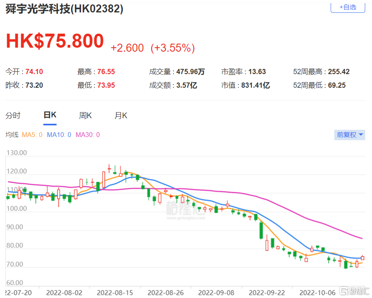Click the 2022-08-02 date axis label
The width and height of the screenshot is (372, 298).
pos(64,293)
